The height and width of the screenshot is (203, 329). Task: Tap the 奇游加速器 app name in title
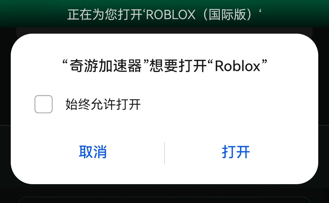coord(106,66)
